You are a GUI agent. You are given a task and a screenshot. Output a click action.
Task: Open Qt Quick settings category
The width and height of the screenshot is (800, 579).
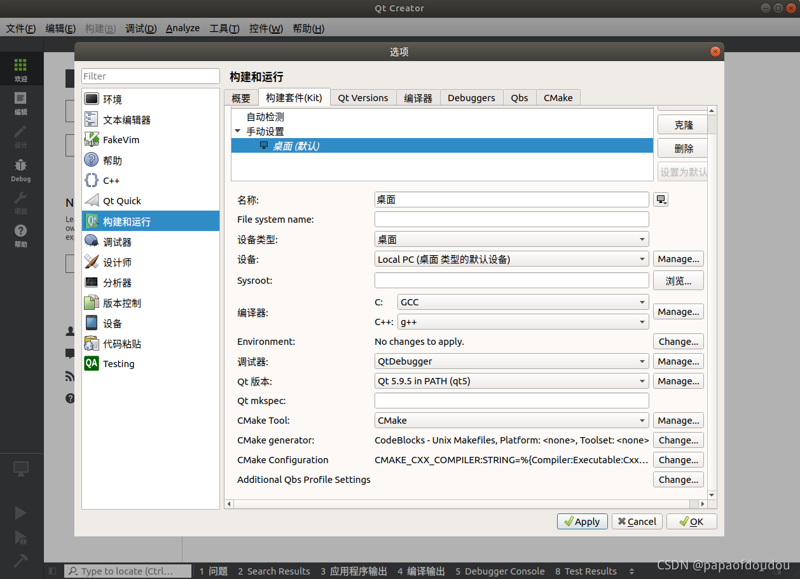151,201
